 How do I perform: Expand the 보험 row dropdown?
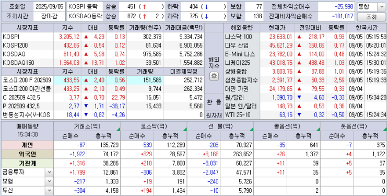point(49,181)
